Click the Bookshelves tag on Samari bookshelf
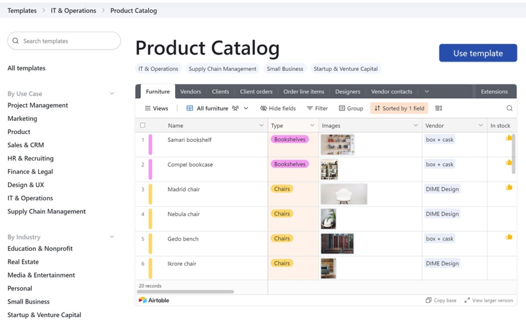Viewport: 526px width, 320px height. 290,139
